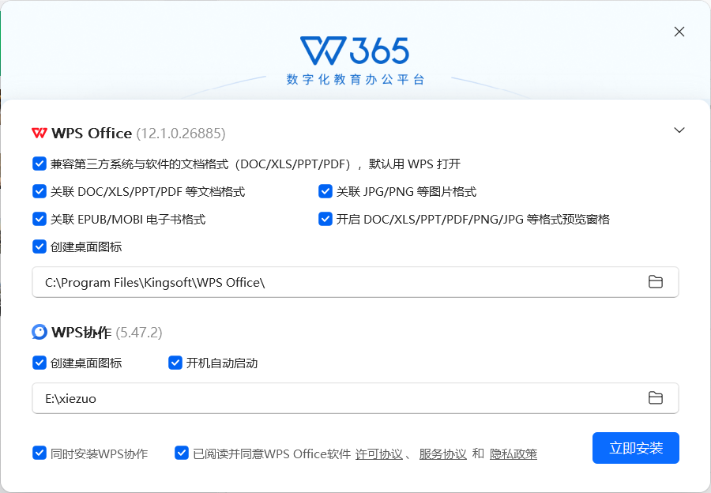
Task: Collapse the WPS Office options section
Action: tap(679, 130)
